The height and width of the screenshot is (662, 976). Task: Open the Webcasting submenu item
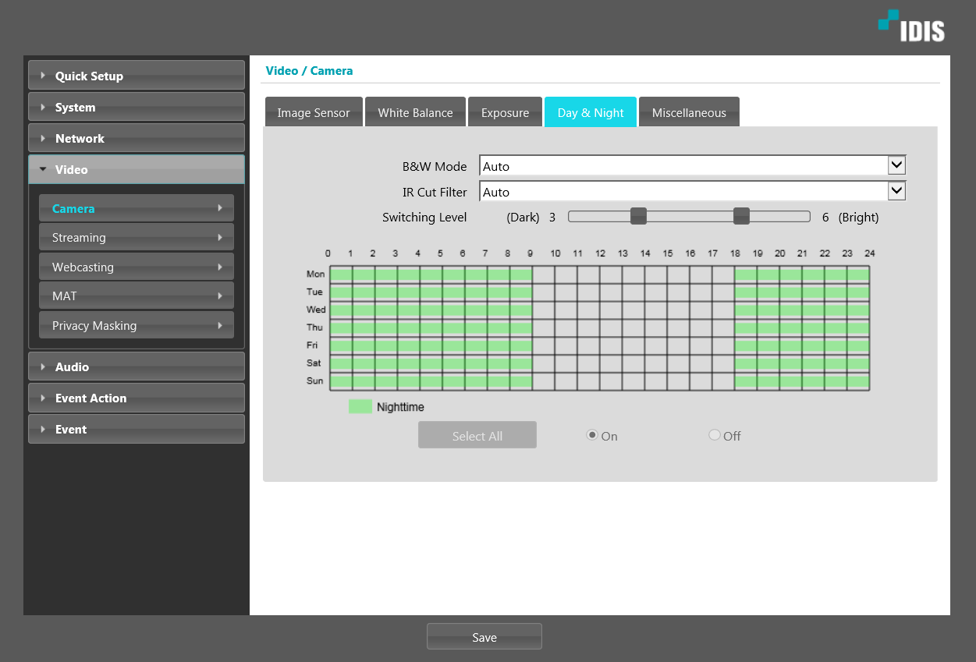pyautogui.click(x=137, y=267)
